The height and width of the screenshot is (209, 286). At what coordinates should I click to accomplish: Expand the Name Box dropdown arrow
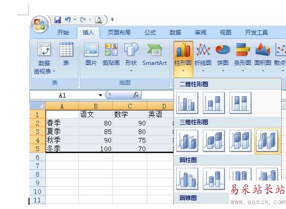click(x=100, y=95)
